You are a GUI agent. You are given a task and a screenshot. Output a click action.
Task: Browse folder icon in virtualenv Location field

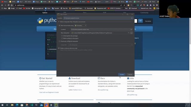click(x=131, y=29)
